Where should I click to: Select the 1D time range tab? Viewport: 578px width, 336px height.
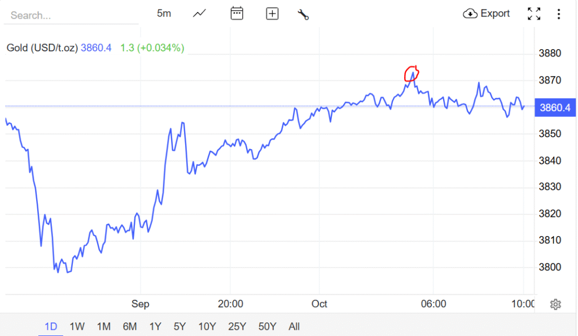tap(51, 326)
